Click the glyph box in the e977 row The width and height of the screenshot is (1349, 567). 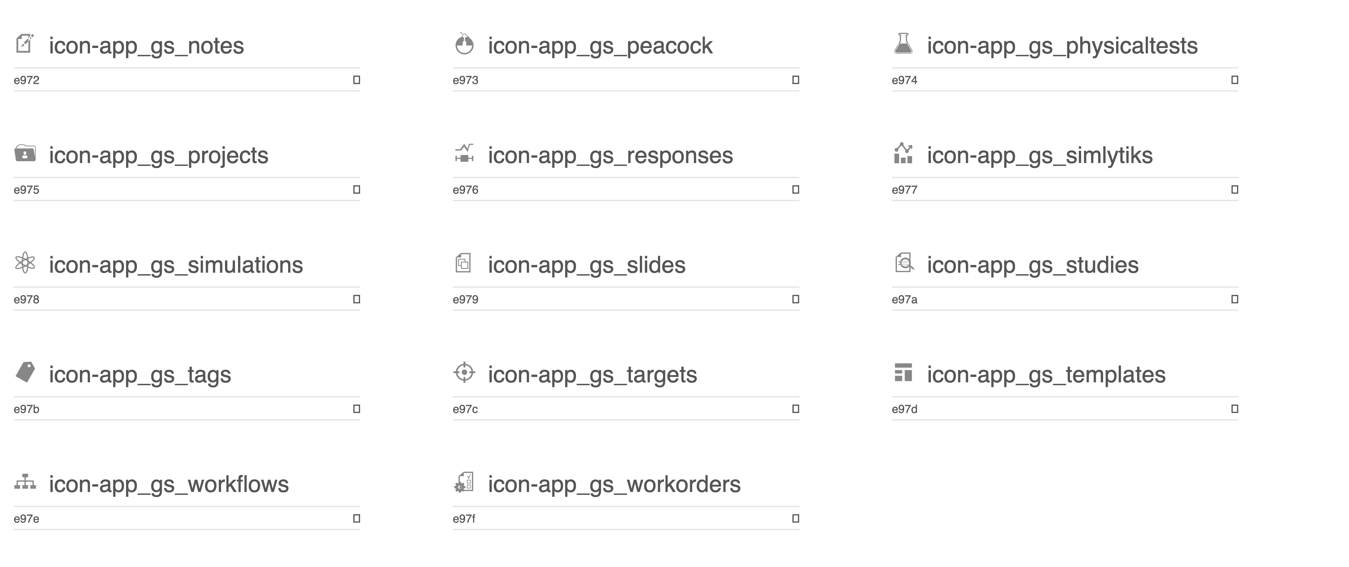click(1234, 189)
